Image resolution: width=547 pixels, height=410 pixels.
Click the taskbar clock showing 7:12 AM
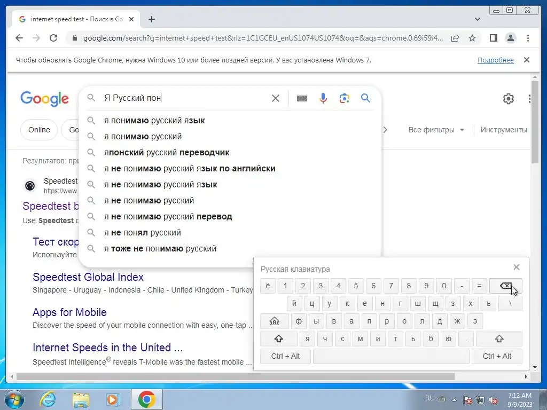pos(520,400)
